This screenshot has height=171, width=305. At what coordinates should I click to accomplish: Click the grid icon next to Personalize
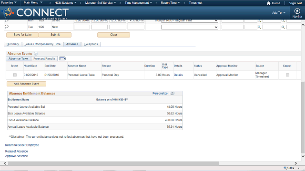pos(173,93)
